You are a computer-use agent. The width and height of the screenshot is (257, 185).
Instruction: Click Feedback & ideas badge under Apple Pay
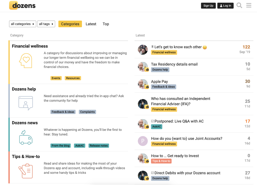click(164, 87)
